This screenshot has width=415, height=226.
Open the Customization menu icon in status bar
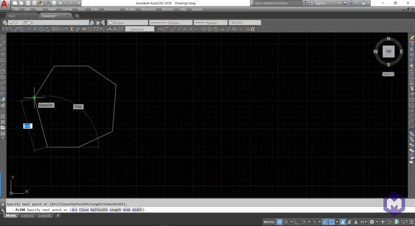point(411,222)
